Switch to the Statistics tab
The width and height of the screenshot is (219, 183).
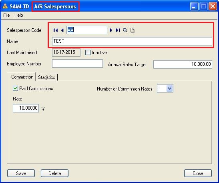[46, 77]
